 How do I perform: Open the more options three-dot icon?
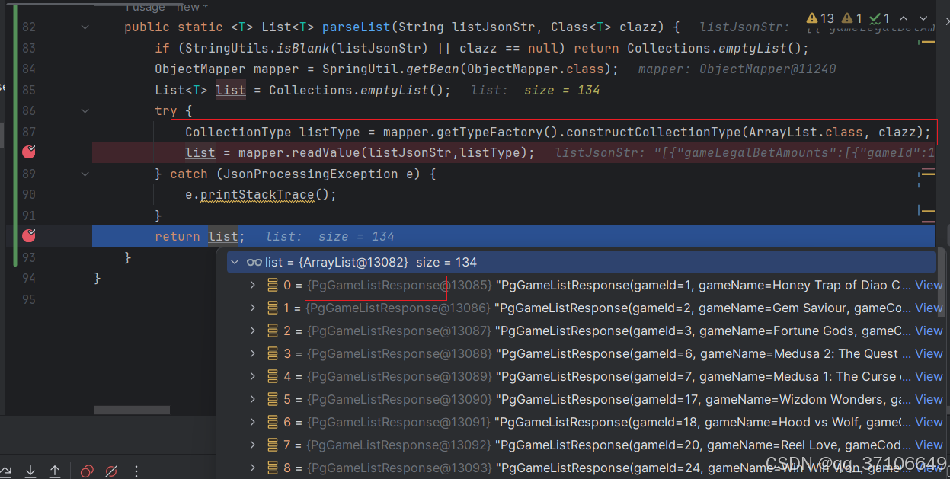point(136,471)
